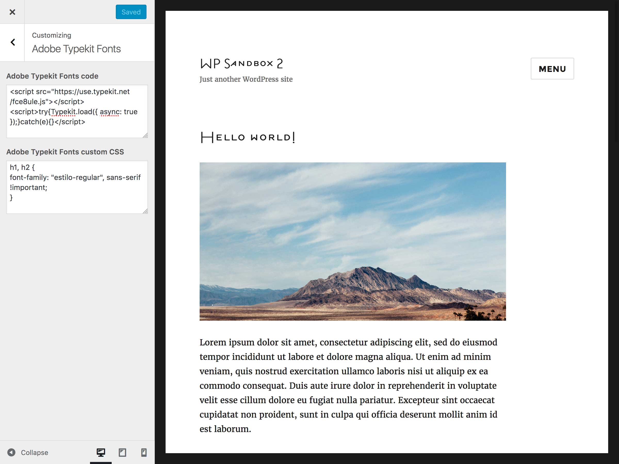Viewport: 619px width, 464px height.
Task: Go back using the left chevron arrow
Action: (12, 42)
